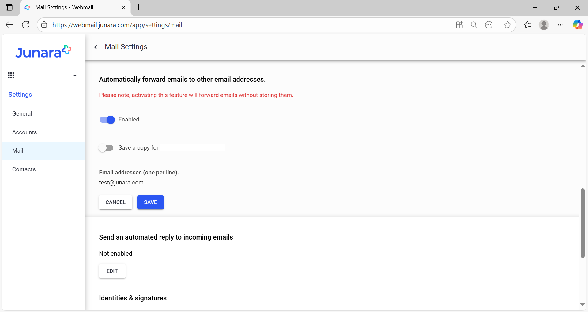Viewport: 588px width, 312px height.
Task: Open browser settings and more menu
Action: tap(560, 25)
